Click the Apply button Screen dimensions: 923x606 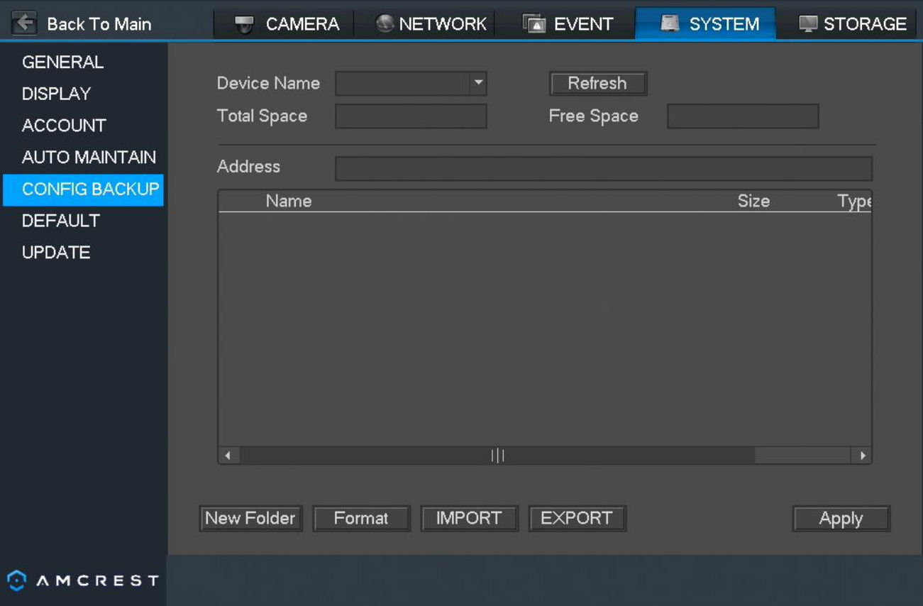tap(841, 519)
